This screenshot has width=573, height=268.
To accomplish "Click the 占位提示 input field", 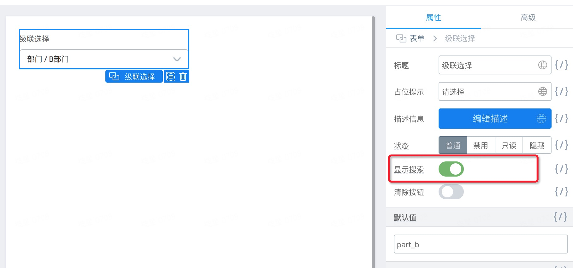I will tap(495, 92).
